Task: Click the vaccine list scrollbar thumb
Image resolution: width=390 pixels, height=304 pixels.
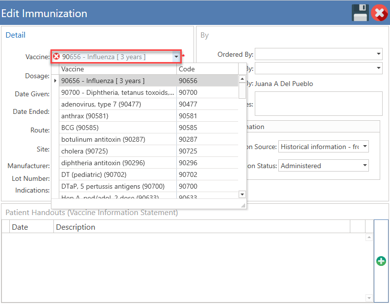Action: pyautogui.click(x=242, y=90)
